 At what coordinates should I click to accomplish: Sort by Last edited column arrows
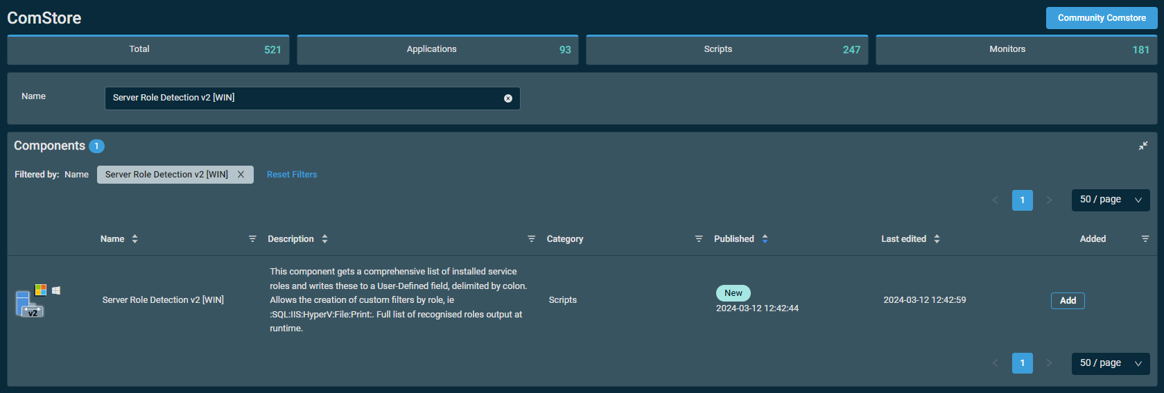coord(937,239)
